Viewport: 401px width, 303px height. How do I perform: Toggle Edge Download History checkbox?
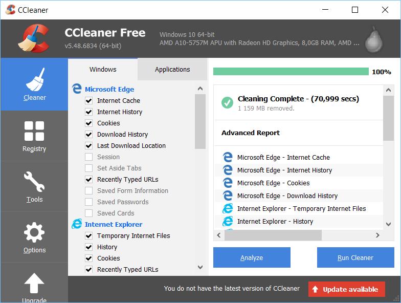click(x=89, y=134)
